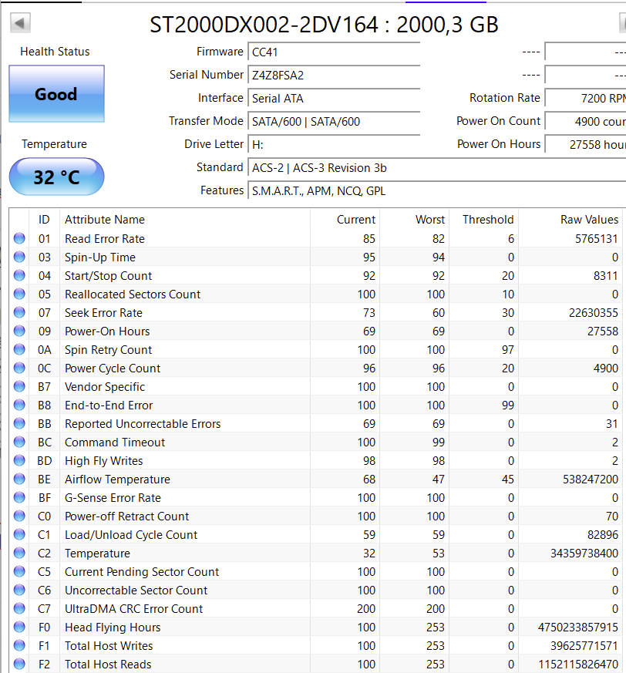
Task: Click raw value 4750233857915
Action: [578, 627]
